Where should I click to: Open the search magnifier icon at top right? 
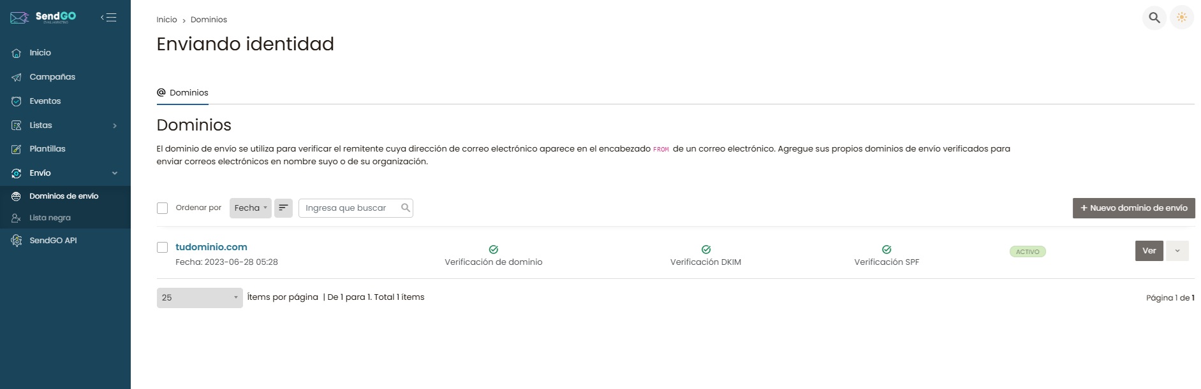click(1154, 18)
